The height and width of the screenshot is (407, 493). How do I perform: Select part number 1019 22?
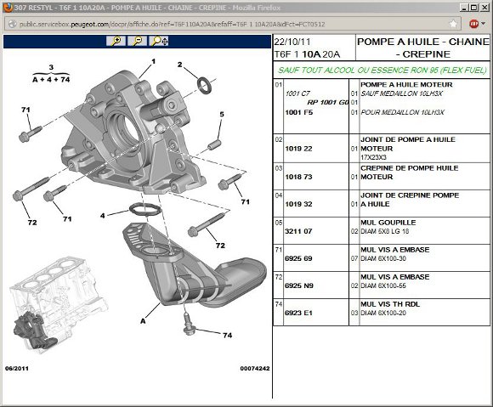[298, 149]
